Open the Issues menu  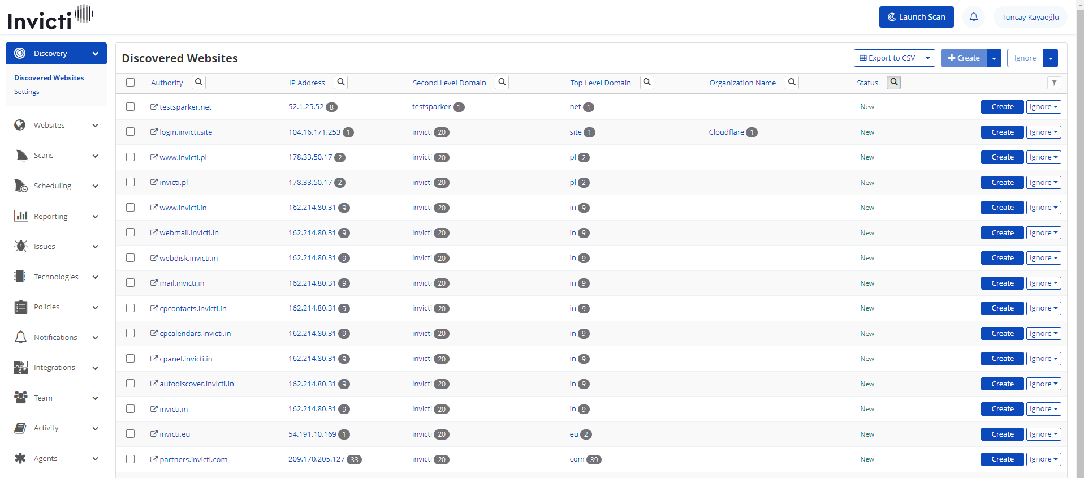coord(56,247)
